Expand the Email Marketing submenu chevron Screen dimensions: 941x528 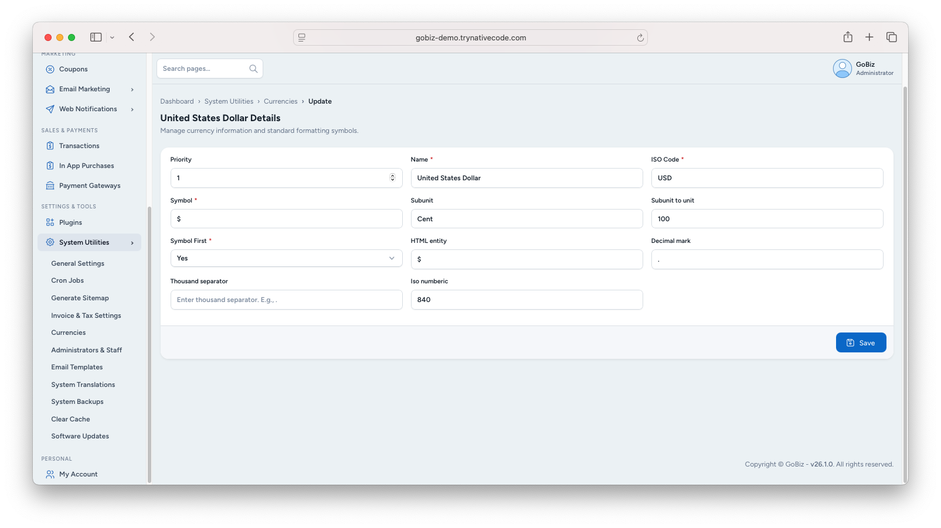click(133, 90)
